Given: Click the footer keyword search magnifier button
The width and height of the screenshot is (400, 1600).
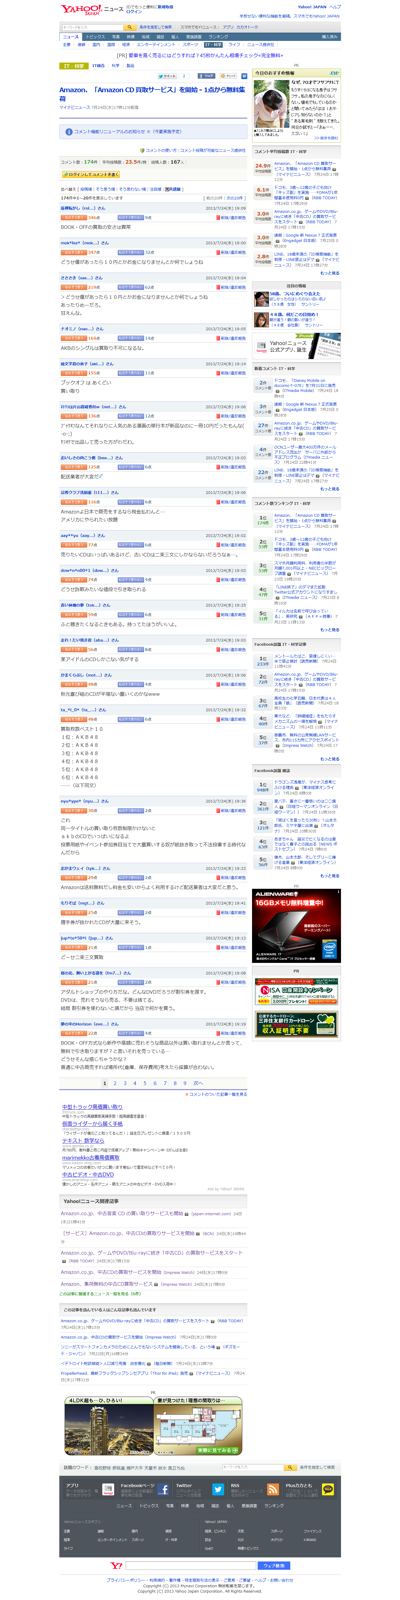Looking at the screenshot, I should [291, 1467].
